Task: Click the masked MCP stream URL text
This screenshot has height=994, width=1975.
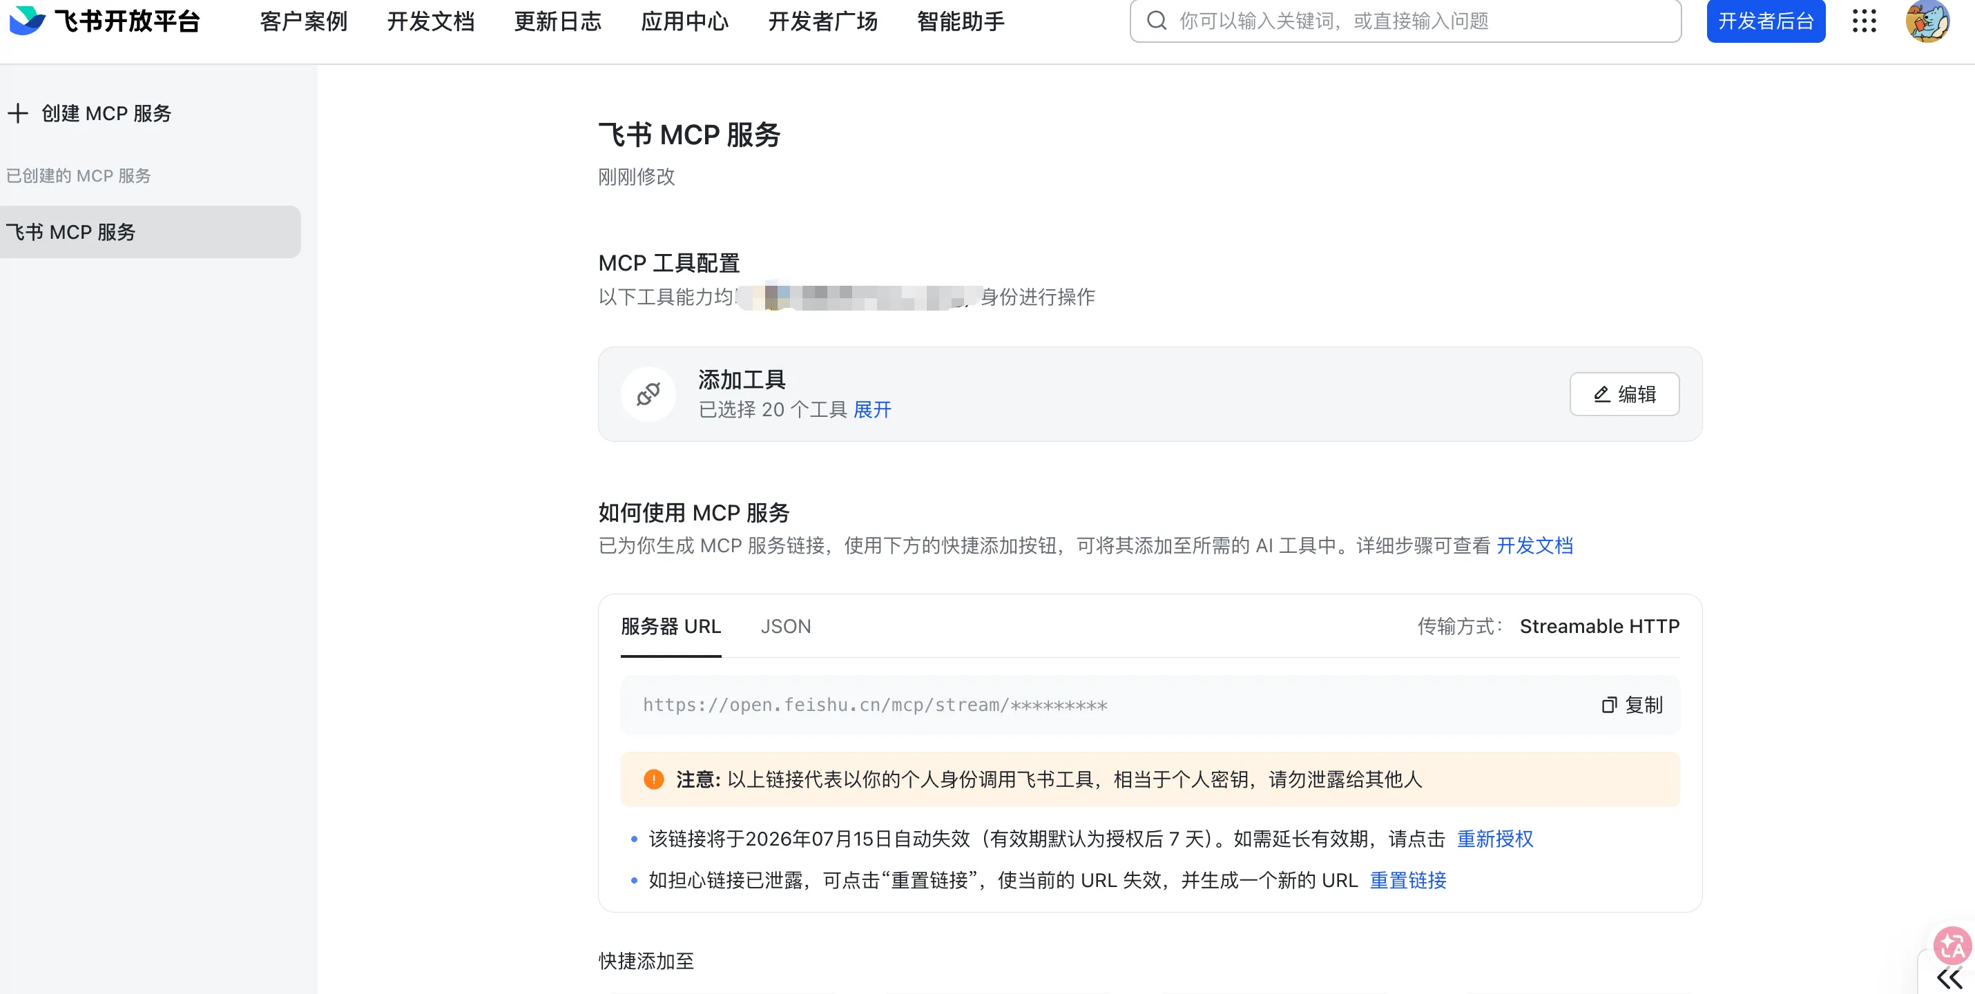Action: (x=875, y=705)
